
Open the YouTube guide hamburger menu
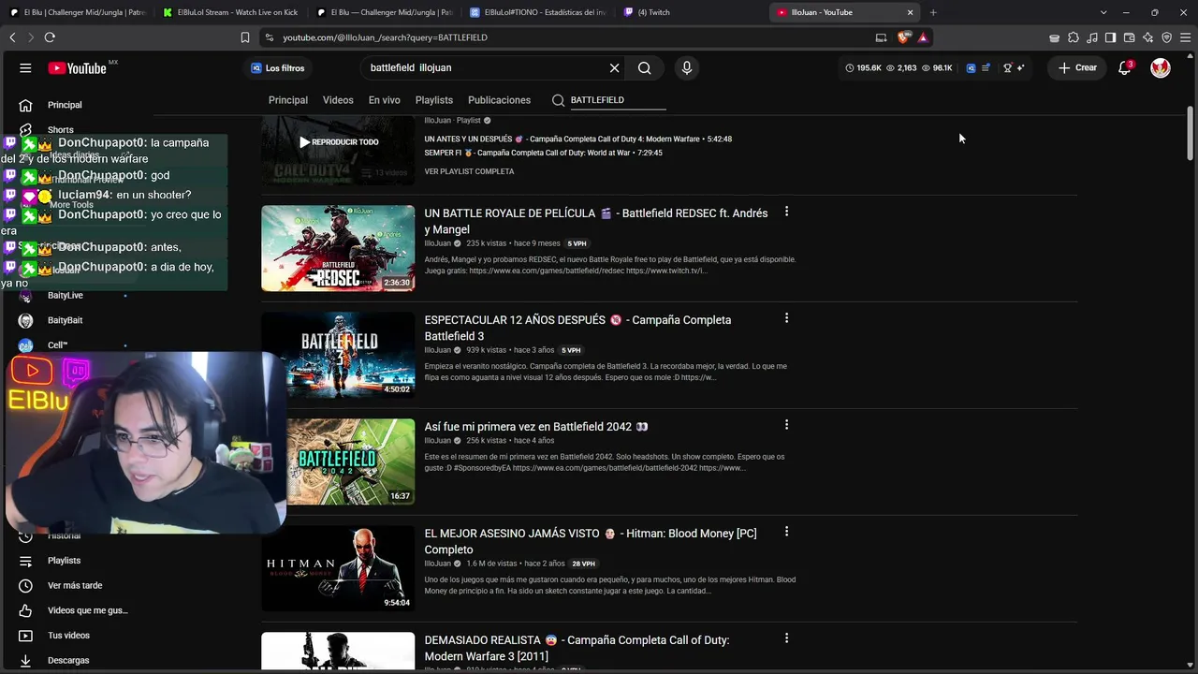click(x=25, y=68)
